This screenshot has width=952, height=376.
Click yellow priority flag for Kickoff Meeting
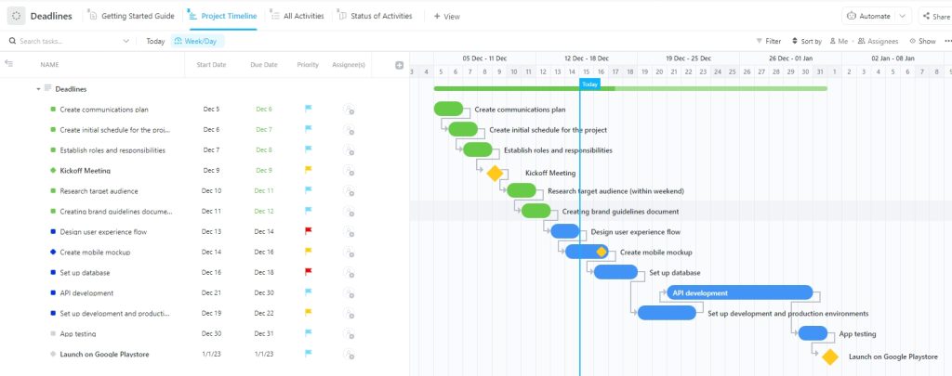(x=309, y=170)
